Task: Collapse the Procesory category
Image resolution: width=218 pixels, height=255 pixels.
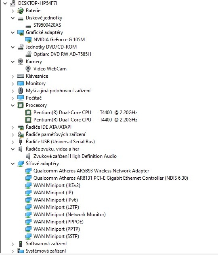Action: pos(13,105)
